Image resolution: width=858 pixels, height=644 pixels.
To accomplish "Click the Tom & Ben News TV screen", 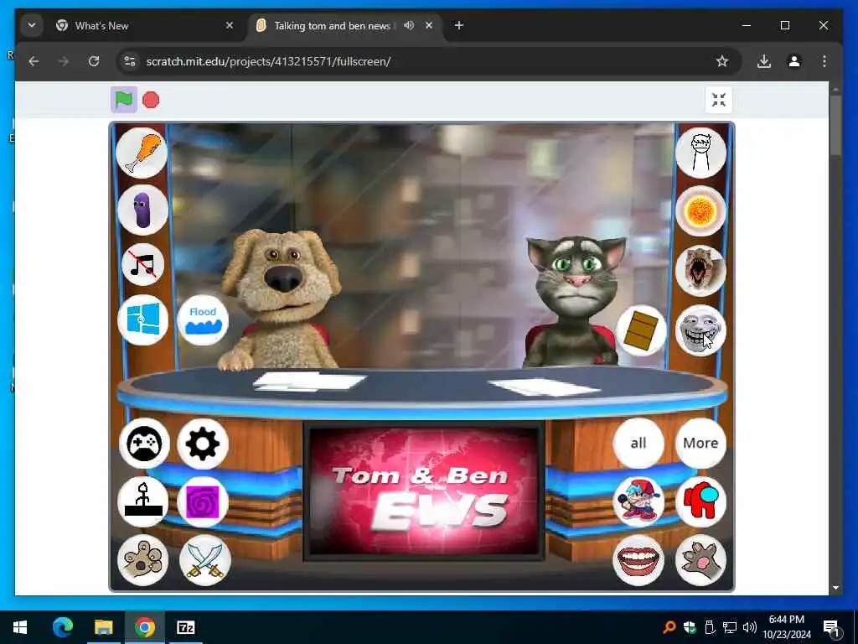I will coord(423,491).
